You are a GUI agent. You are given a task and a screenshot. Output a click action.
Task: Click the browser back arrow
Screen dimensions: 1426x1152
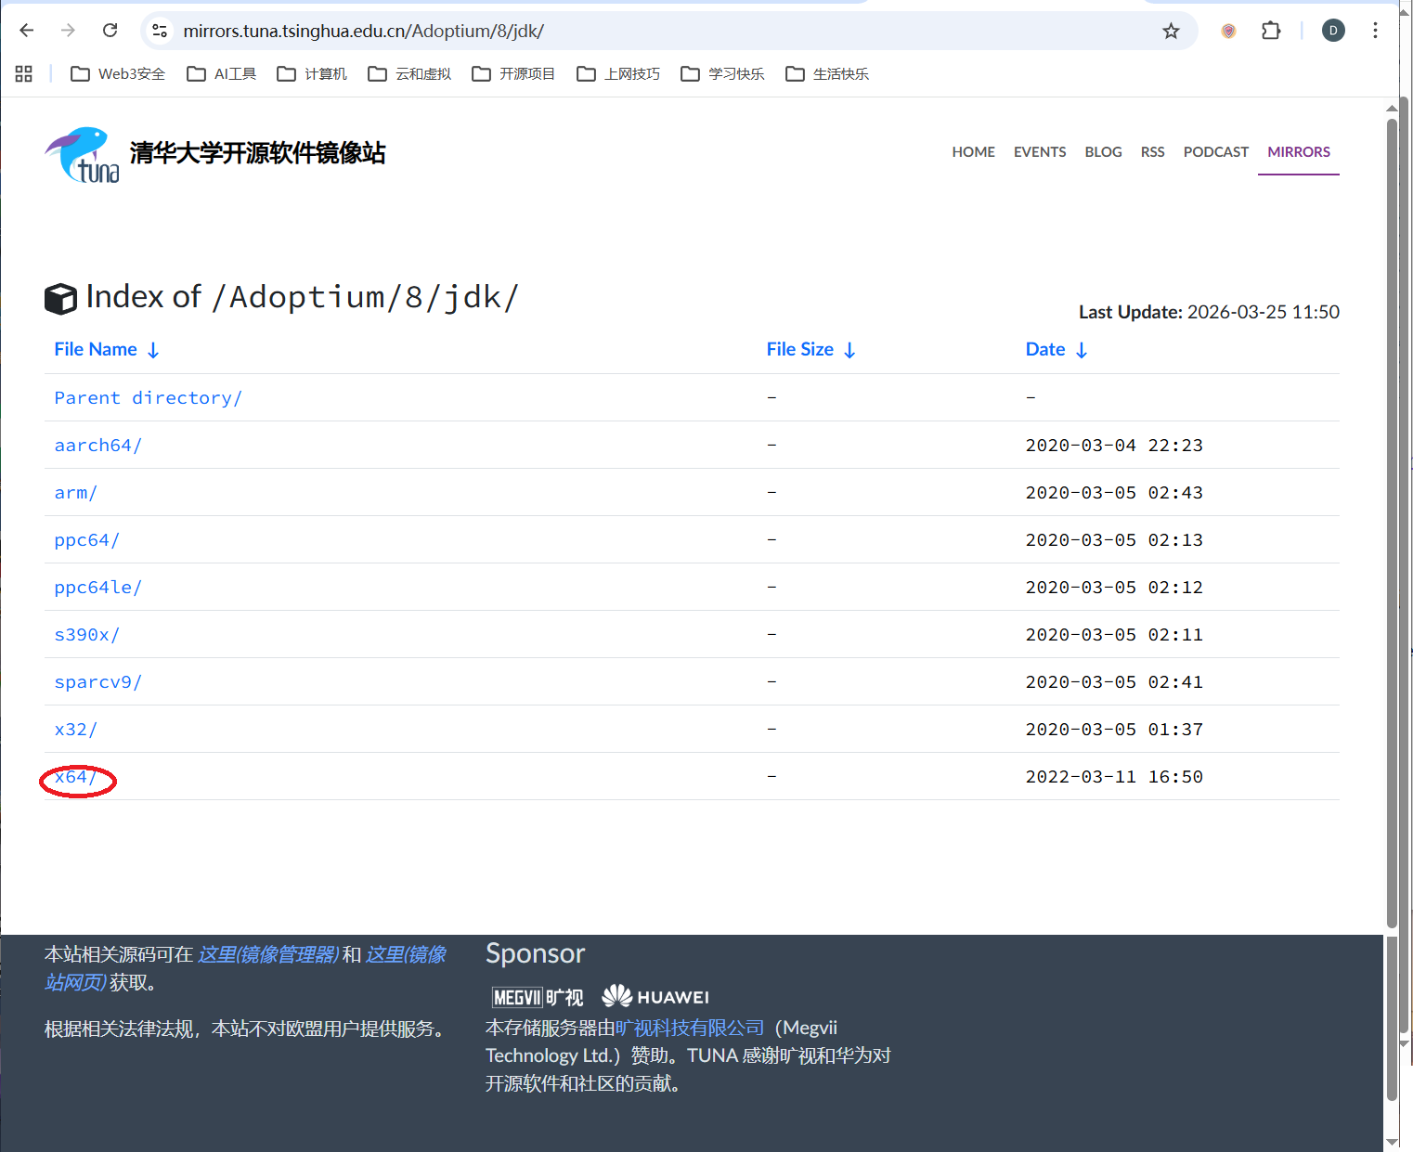pyautogui.click(x=27, y=31)
